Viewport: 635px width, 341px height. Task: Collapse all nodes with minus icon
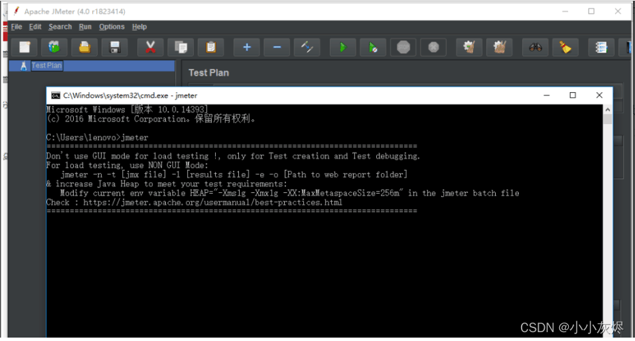pyautogui.click(x=277, y=47)
